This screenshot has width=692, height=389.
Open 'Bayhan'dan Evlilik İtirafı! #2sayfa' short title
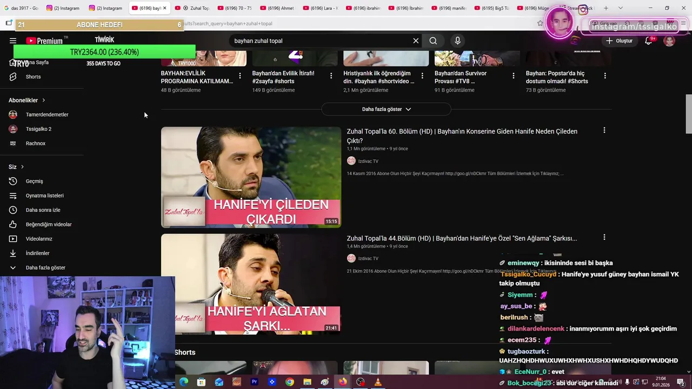pyautogui.click(x=283, y=77)
